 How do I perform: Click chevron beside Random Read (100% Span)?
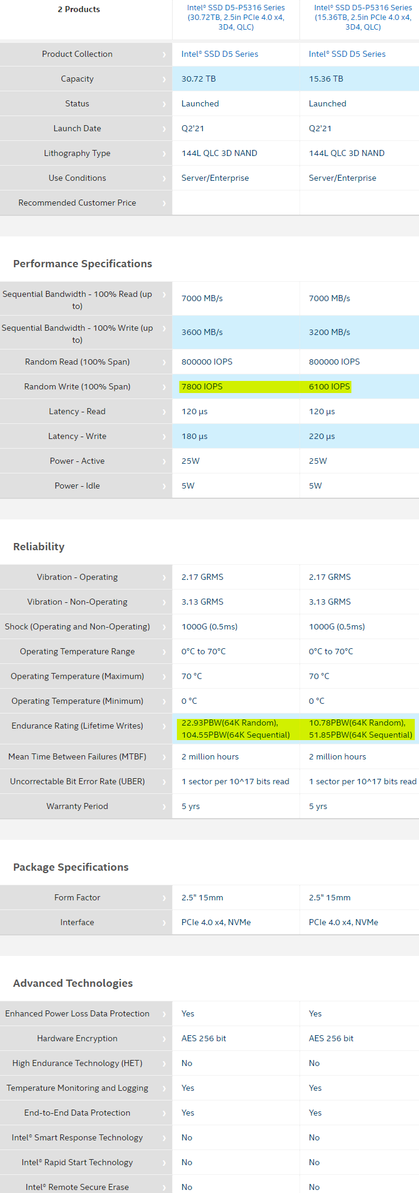point(164,362)
